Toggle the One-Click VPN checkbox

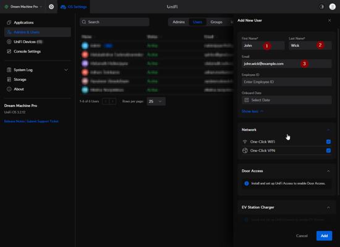[x=328, y=151]
